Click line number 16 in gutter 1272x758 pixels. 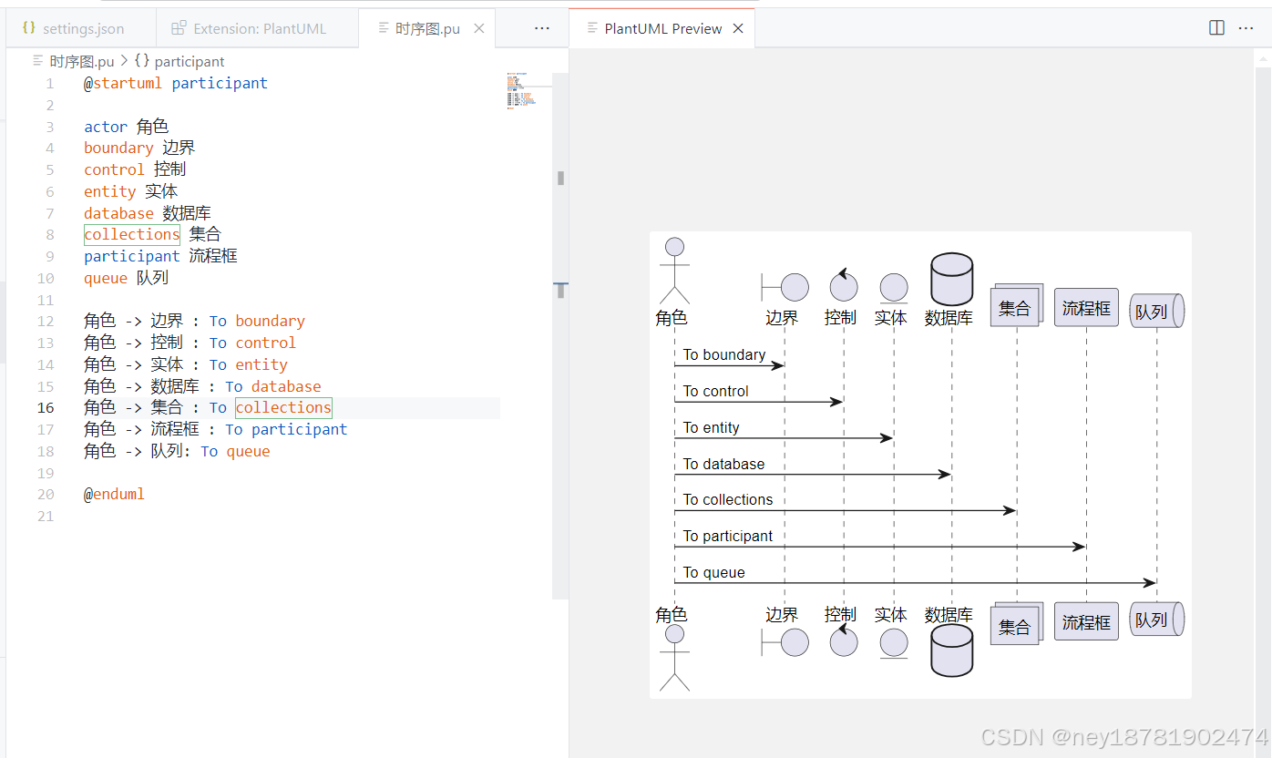click(46, 407)
